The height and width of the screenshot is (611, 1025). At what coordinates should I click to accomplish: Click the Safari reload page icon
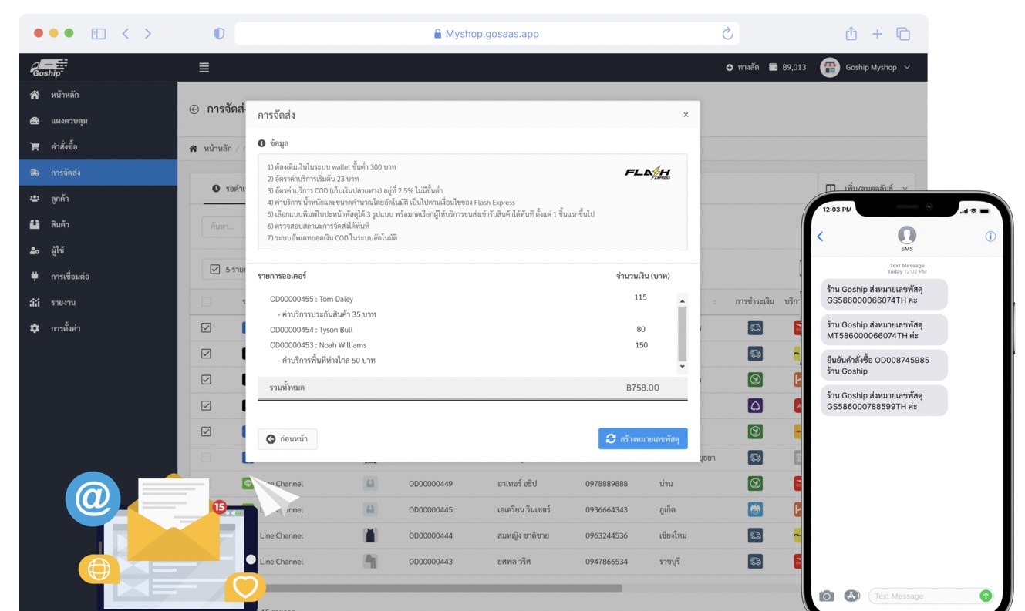[727, 34]
